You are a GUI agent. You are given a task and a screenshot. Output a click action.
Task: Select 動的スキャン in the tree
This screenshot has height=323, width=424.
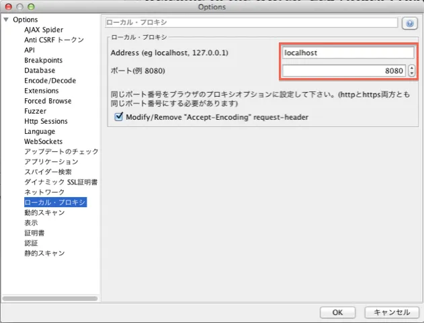tap(44, 213)
